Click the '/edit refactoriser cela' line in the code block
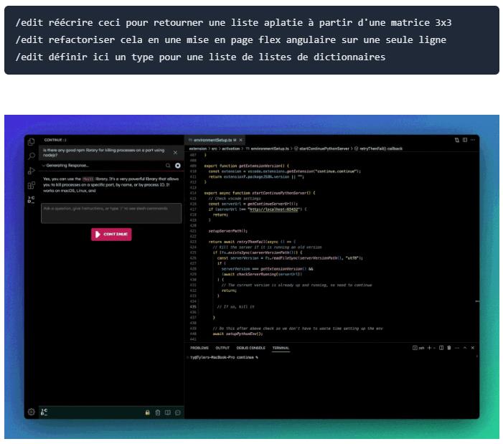 tap(230, 40)
